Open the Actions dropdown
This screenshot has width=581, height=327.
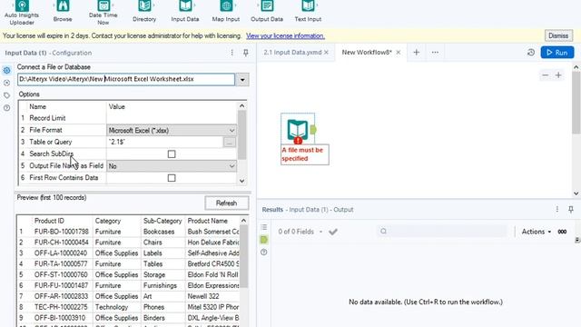click(x=537, y=232)
